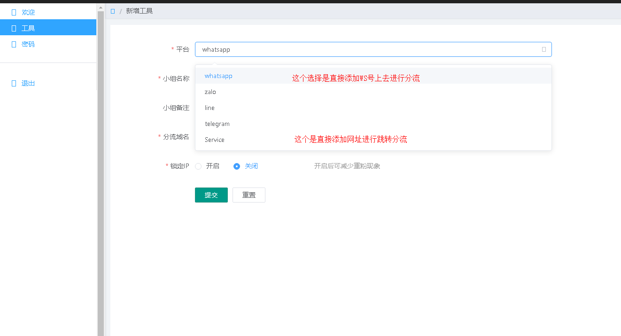The height and width of the screenshot is (336, 621).
Task: Open the 密码 menu item
Action: point(48,44)
